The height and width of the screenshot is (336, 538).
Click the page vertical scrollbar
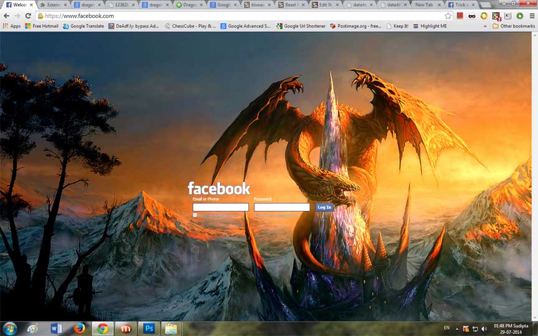click(x=534, y=177)
